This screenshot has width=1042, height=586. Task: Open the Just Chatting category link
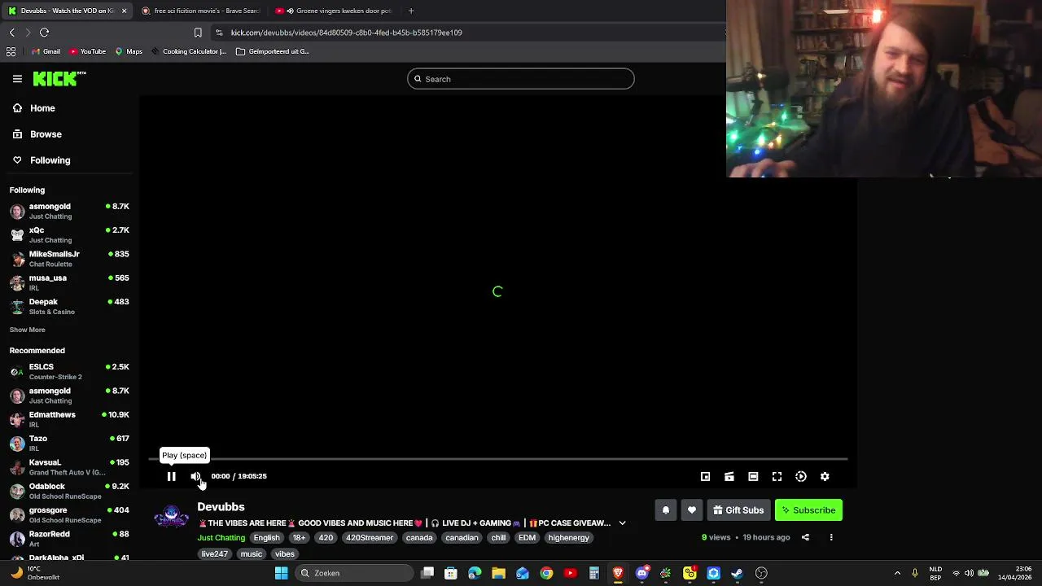(x=221, y=538)
